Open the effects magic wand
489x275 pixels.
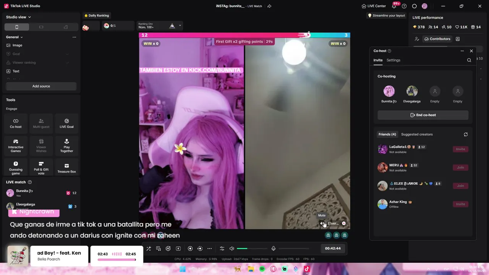point(149,249)
